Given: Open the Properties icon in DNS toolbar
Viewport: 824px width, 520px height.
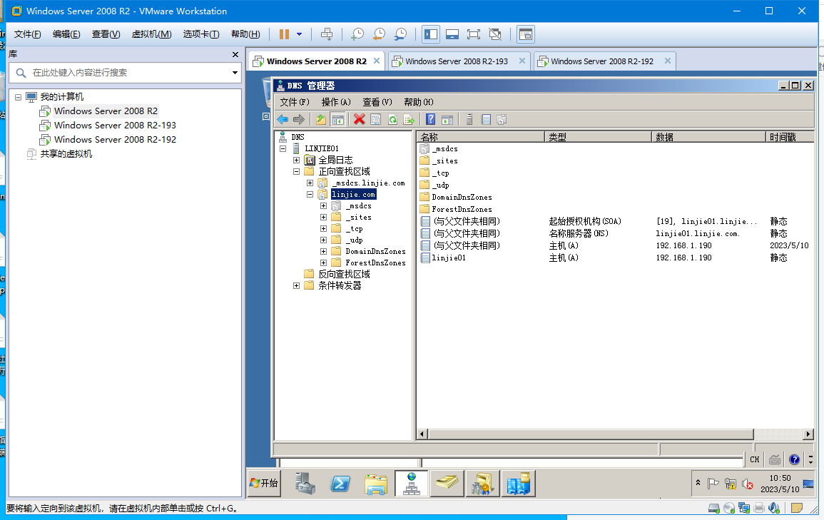Looking at the screenshot, I should point(376,120).
